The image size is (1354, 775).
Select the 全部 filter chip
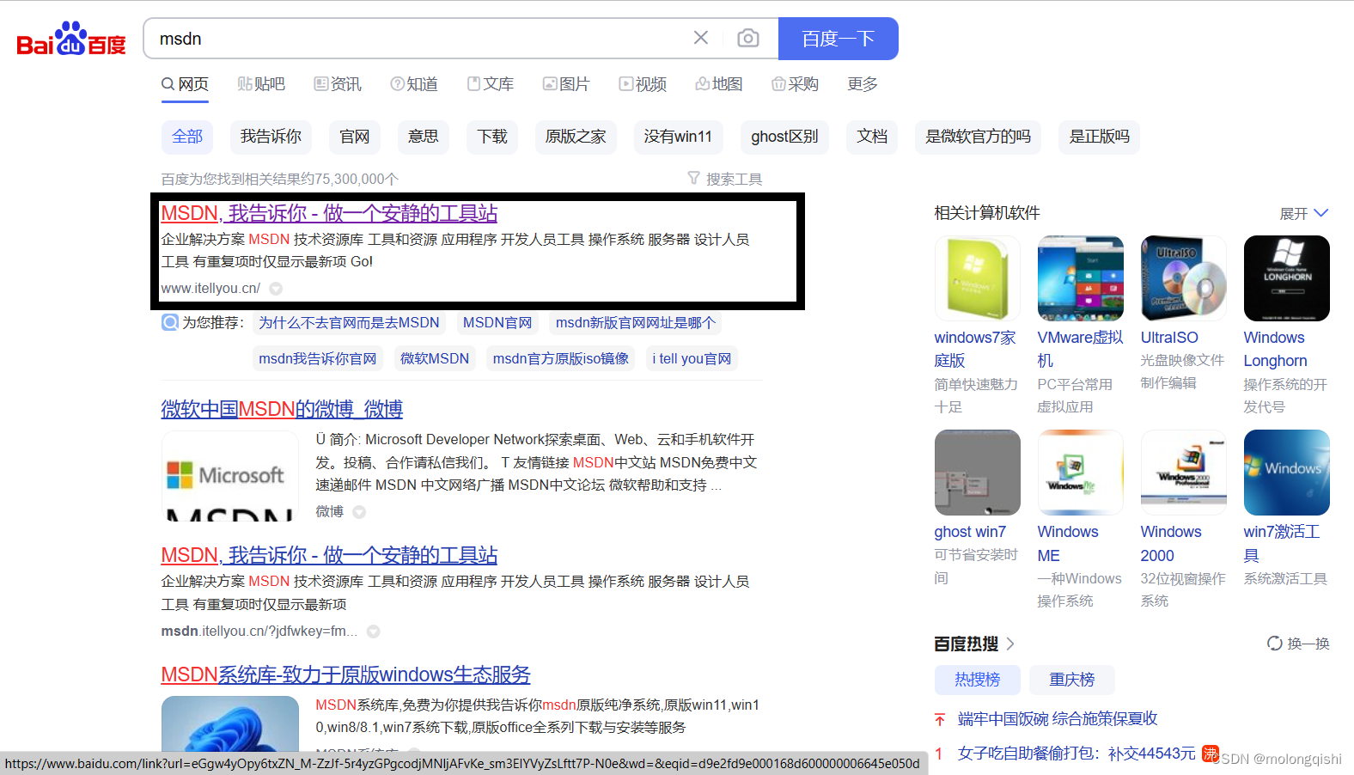[187, 137]
